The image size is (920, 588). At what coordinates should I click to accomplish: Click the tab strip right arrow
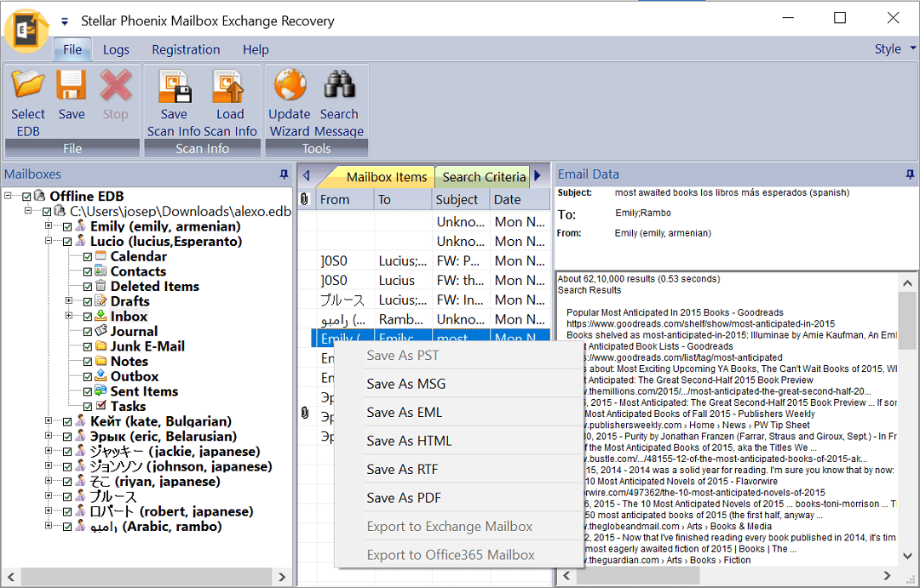click(538, 176)
